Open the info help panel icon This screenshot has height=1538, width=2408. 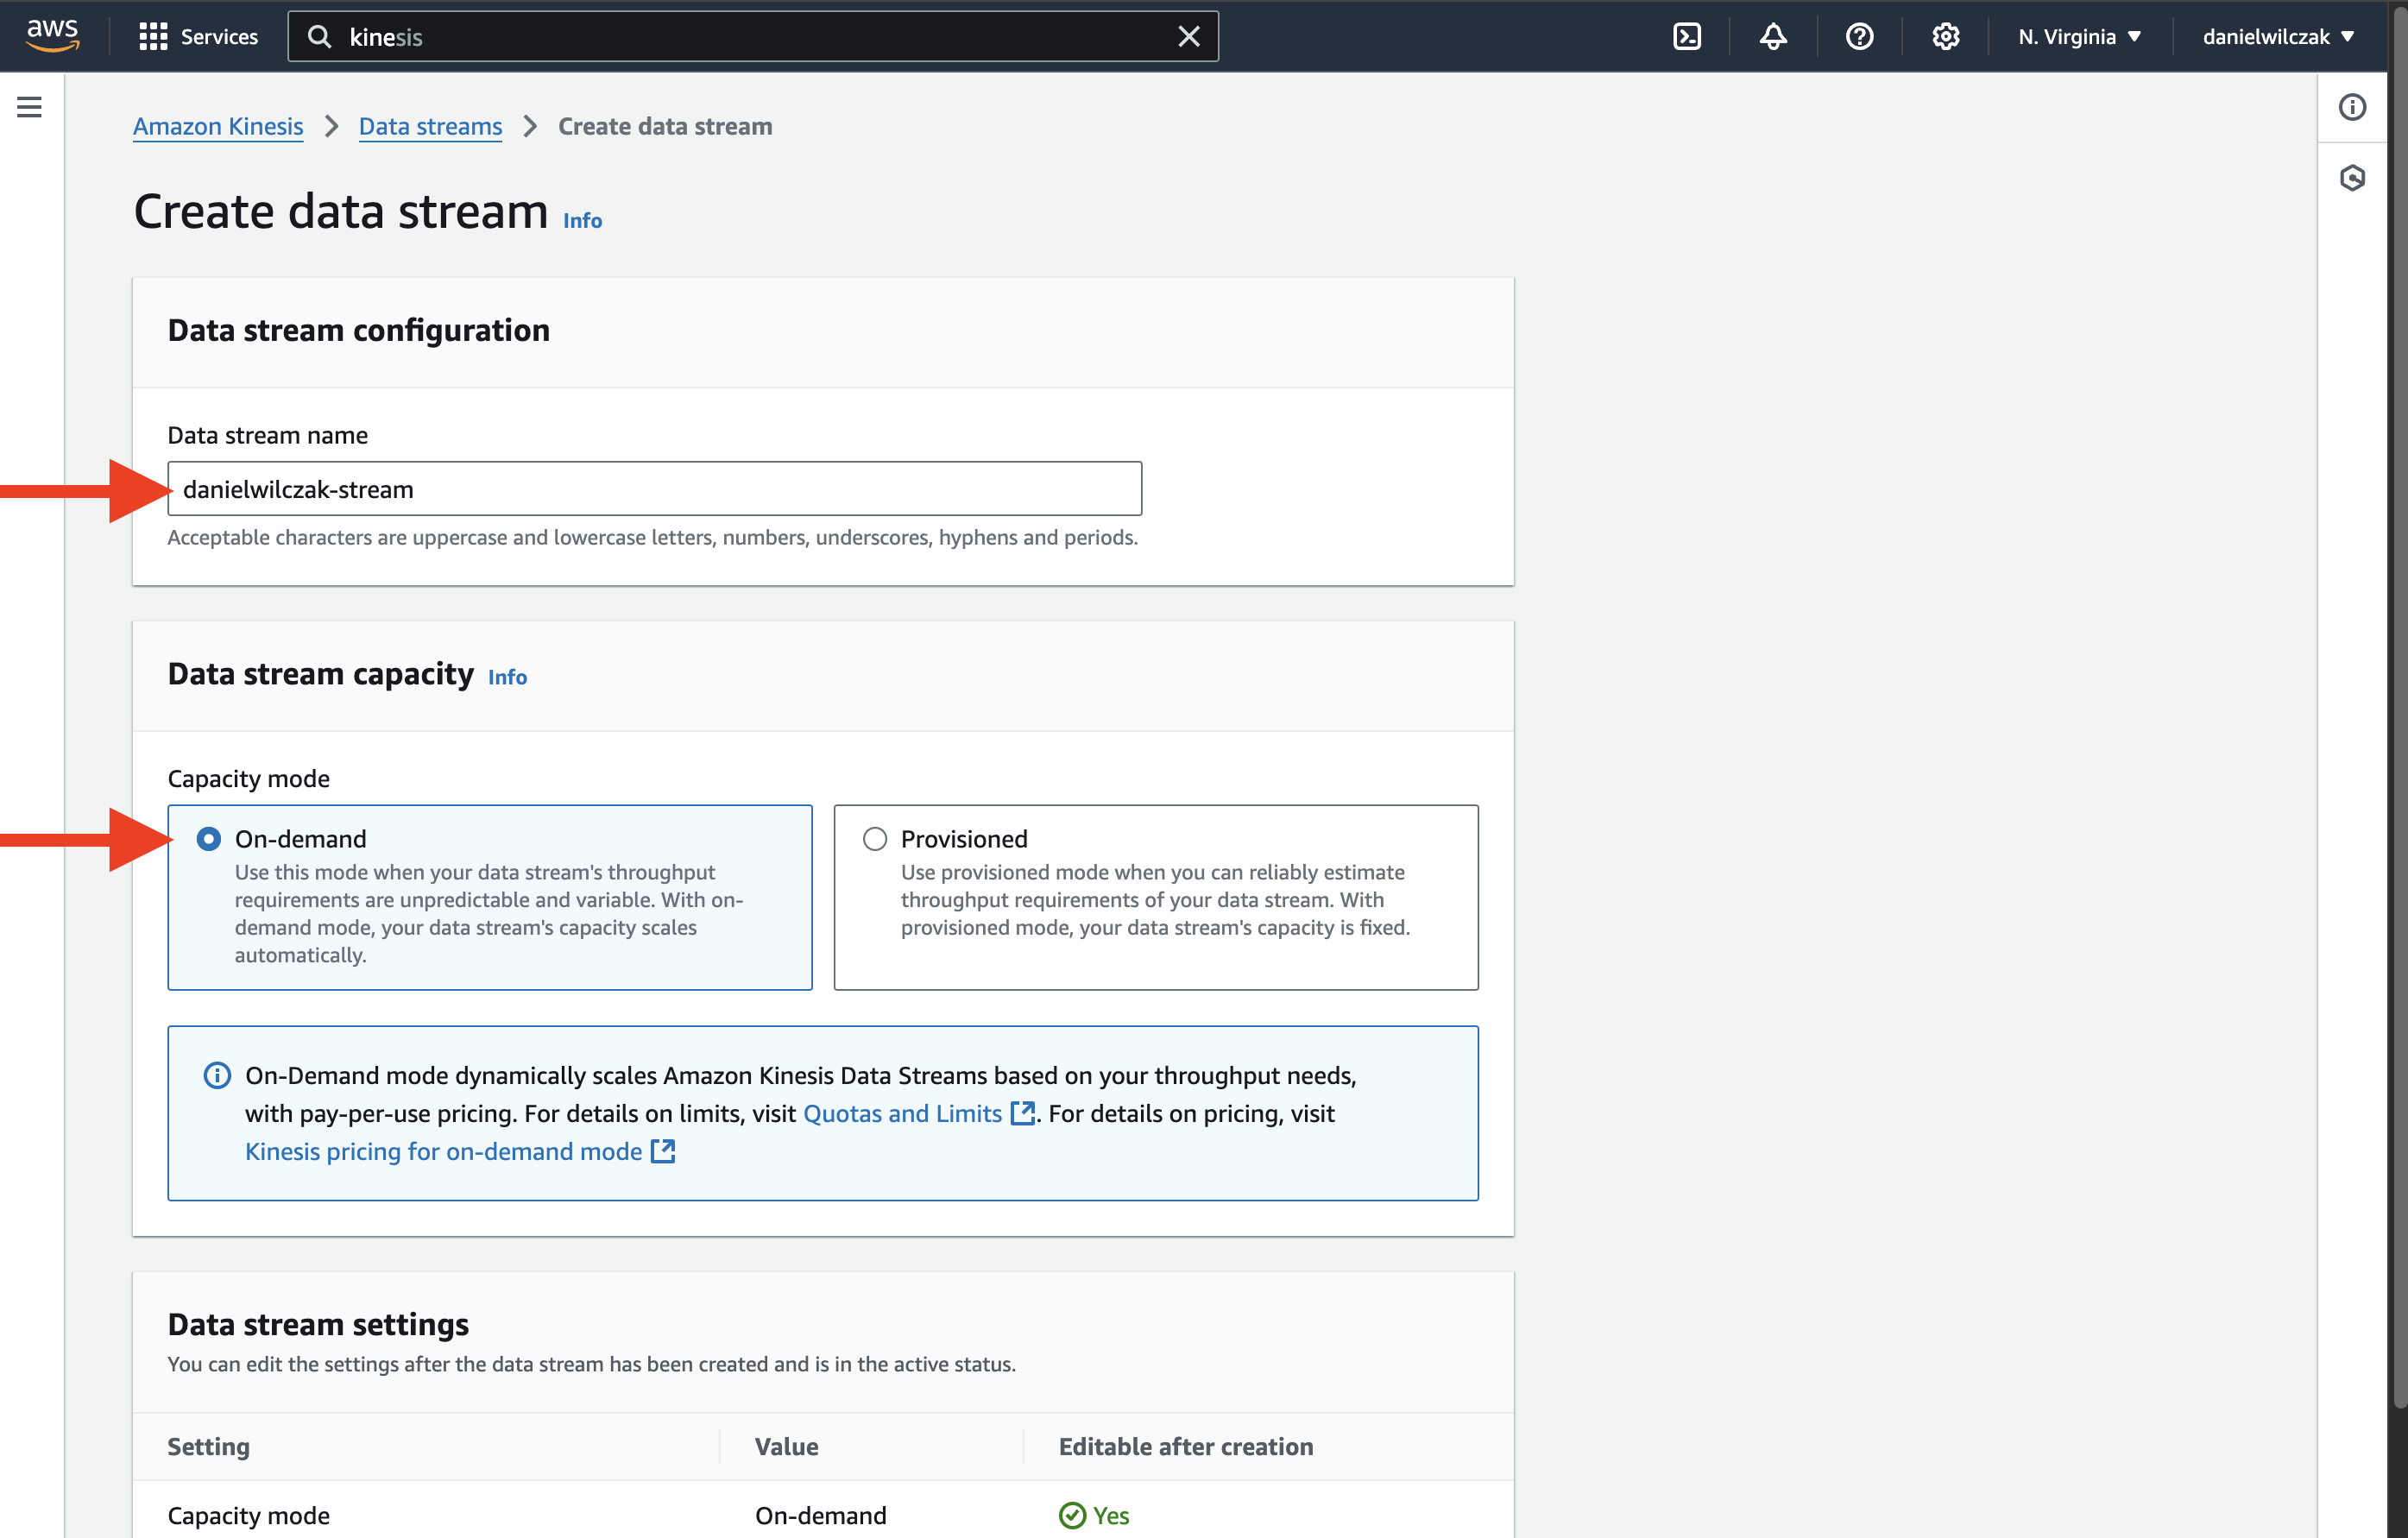click(x=2352, y=107)
